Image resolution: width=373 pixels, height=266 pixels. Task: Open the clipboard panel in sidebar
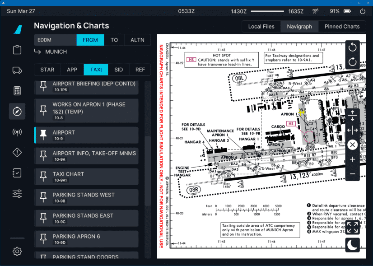click(x=17, y=50)
